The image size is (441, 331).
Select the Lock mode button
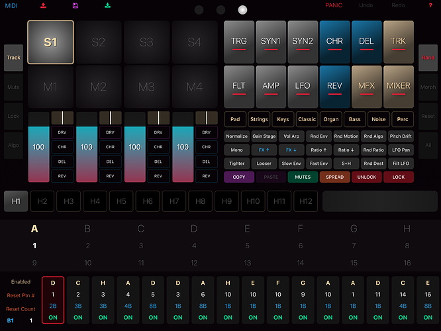pyautogui.click(x=13, y=116)
